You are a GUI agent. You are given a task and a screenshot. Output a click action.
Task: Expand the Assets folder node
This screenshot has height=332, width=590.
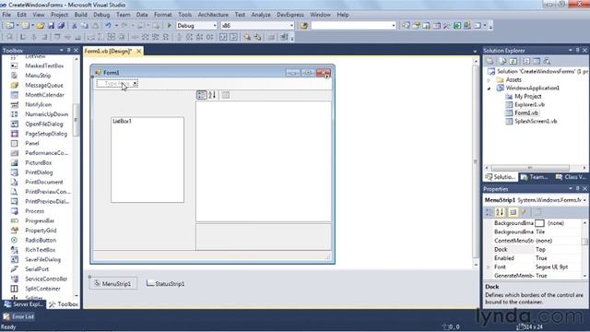pyautogui.click(x=489, y=80)
